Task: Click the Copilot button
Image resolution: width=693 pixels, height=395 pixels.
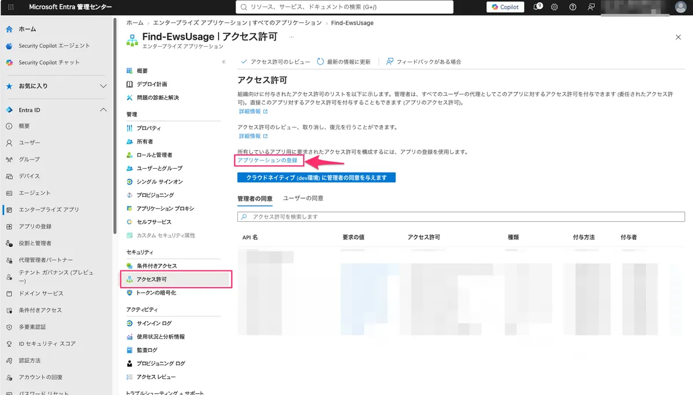Action: tap(506, 7)
